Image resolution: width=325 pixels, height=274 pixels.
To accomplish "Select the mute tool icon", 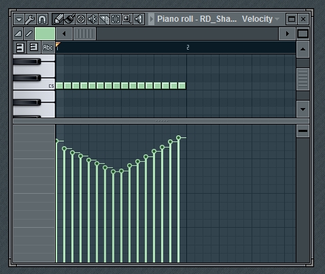I will [x=92, y=19].
